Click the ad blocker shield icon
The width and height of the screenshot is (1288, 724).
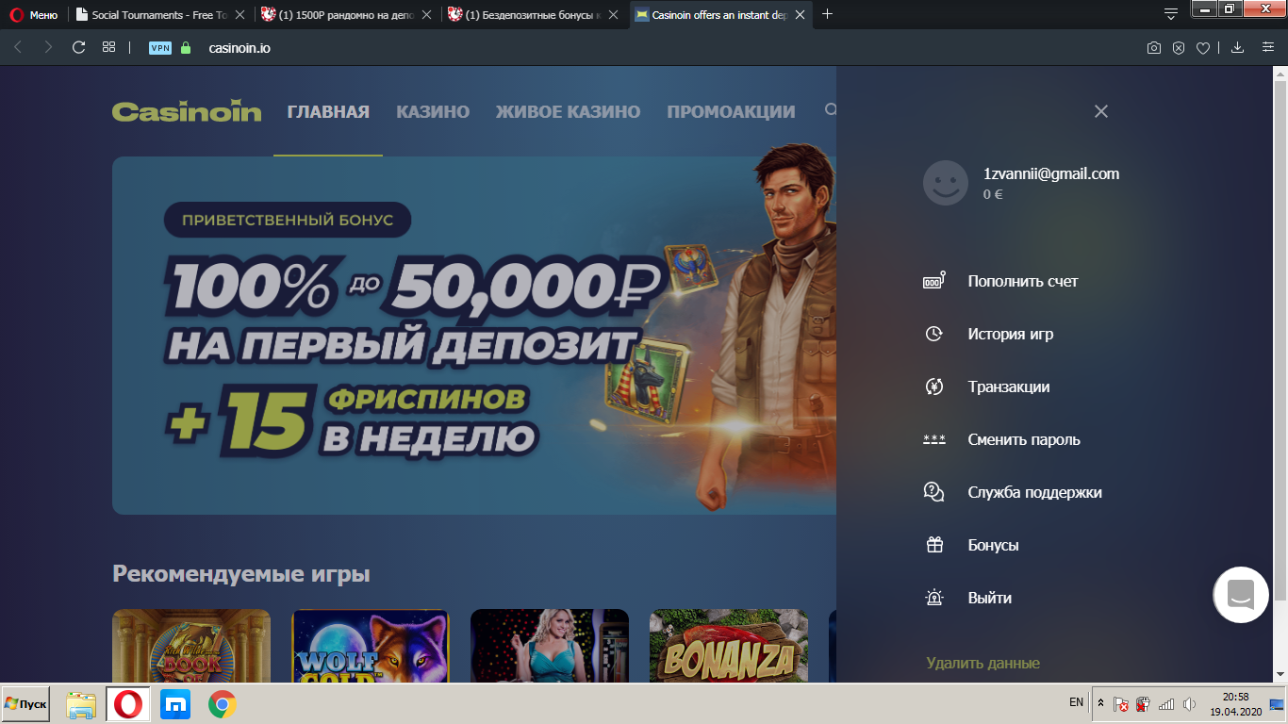click(x=1178, y=46)
